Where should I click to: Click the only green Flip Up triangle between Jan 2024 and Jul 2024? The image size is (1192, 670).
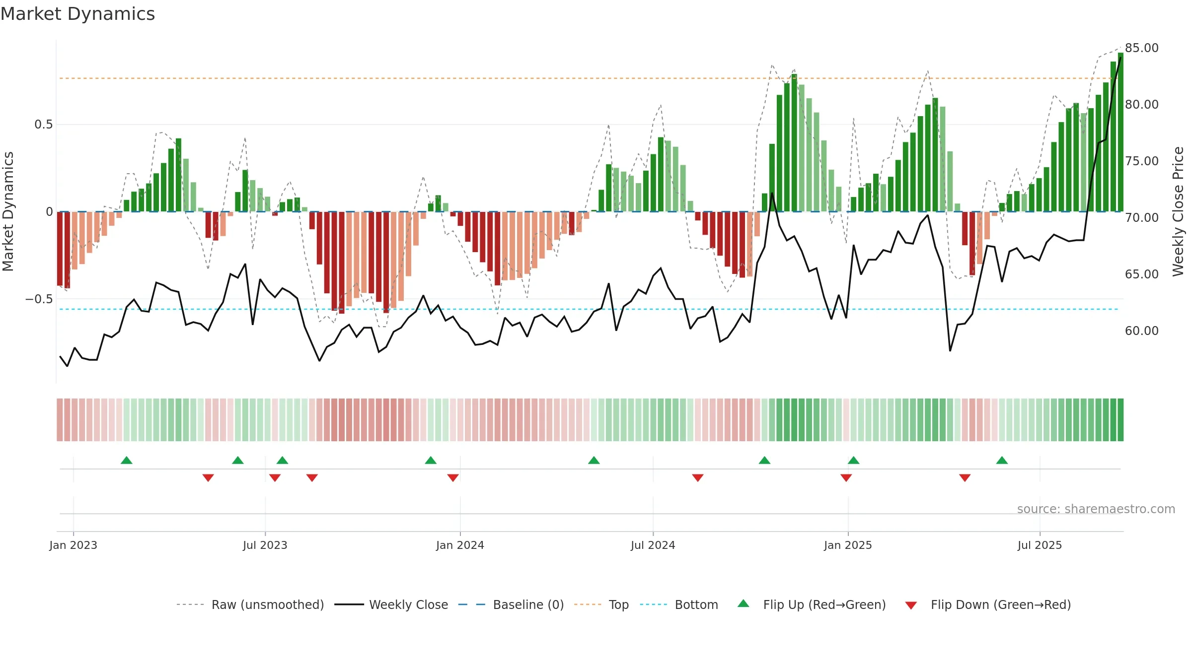594,460
